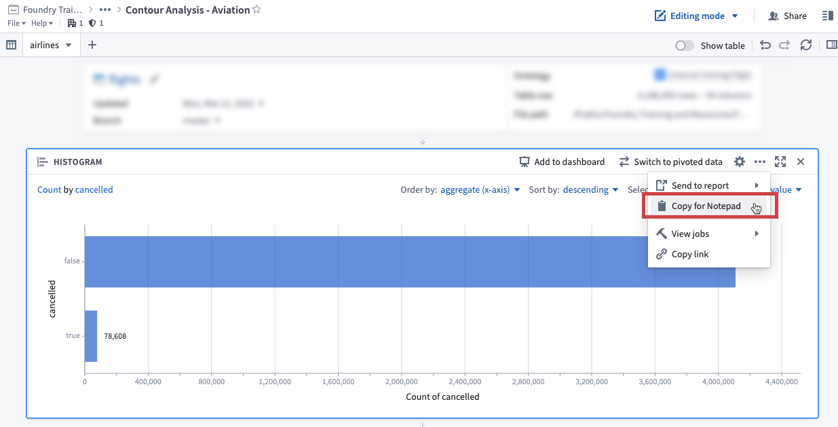Close the histogram board
Viewport: 838px width, 427px height.
[801, 162]
